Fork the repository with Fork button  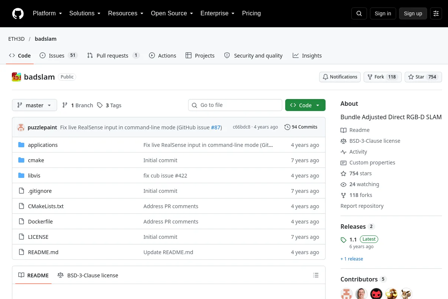[x=382, y=77]
